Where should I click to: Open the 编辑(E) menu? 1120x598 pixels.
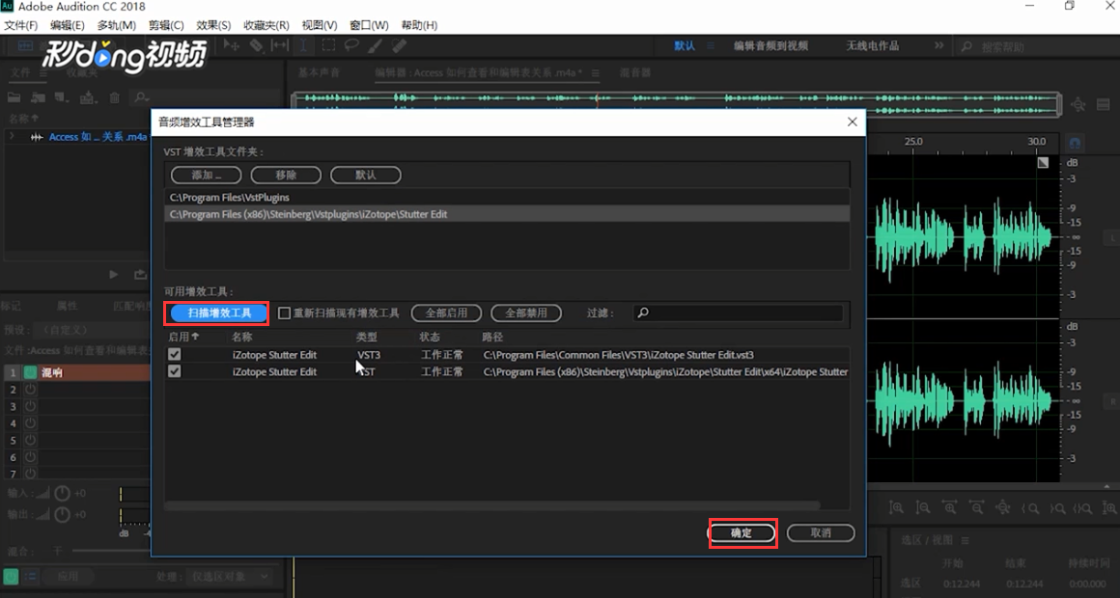click(x=68, y=25)
